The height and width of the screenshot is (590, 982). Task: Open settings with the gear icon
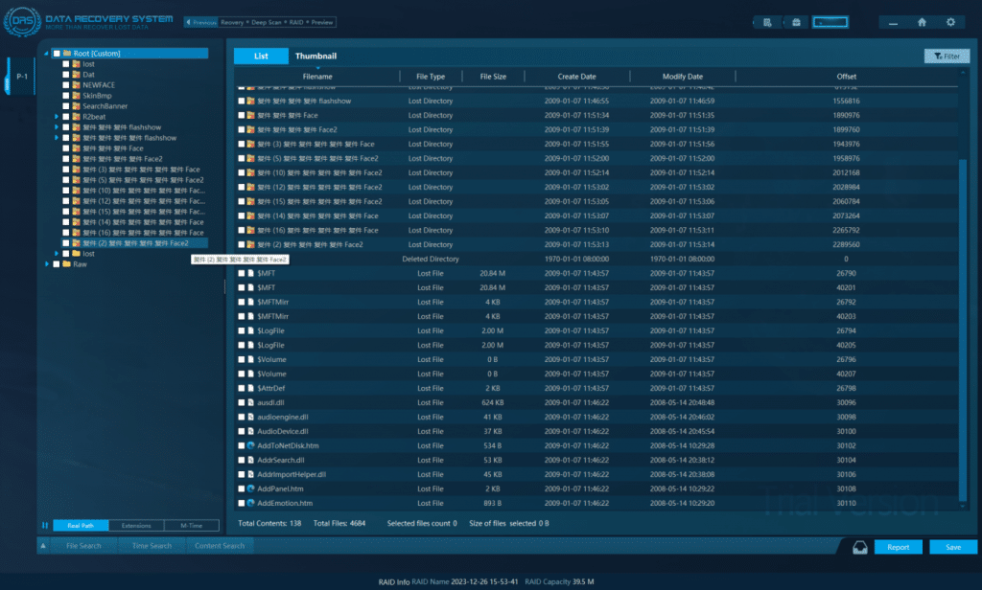(950, 22)
